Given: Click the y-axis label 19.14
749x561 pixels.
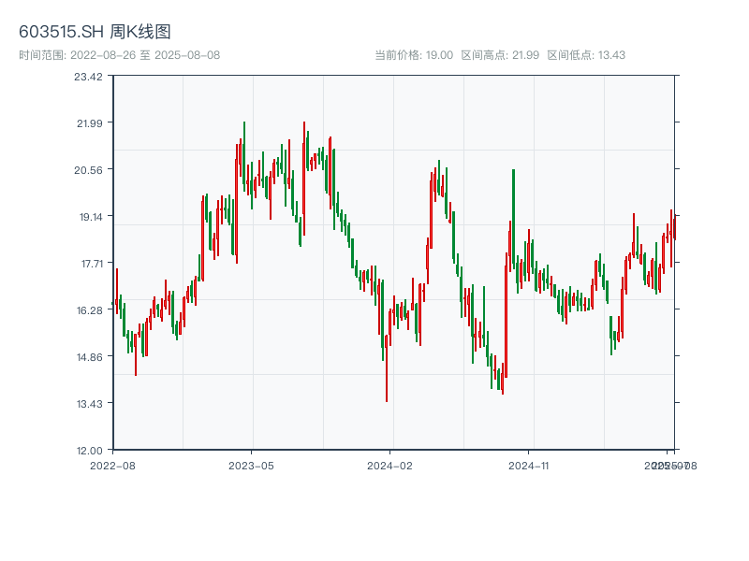Looking at the screenshot, I should pos(91,217).
